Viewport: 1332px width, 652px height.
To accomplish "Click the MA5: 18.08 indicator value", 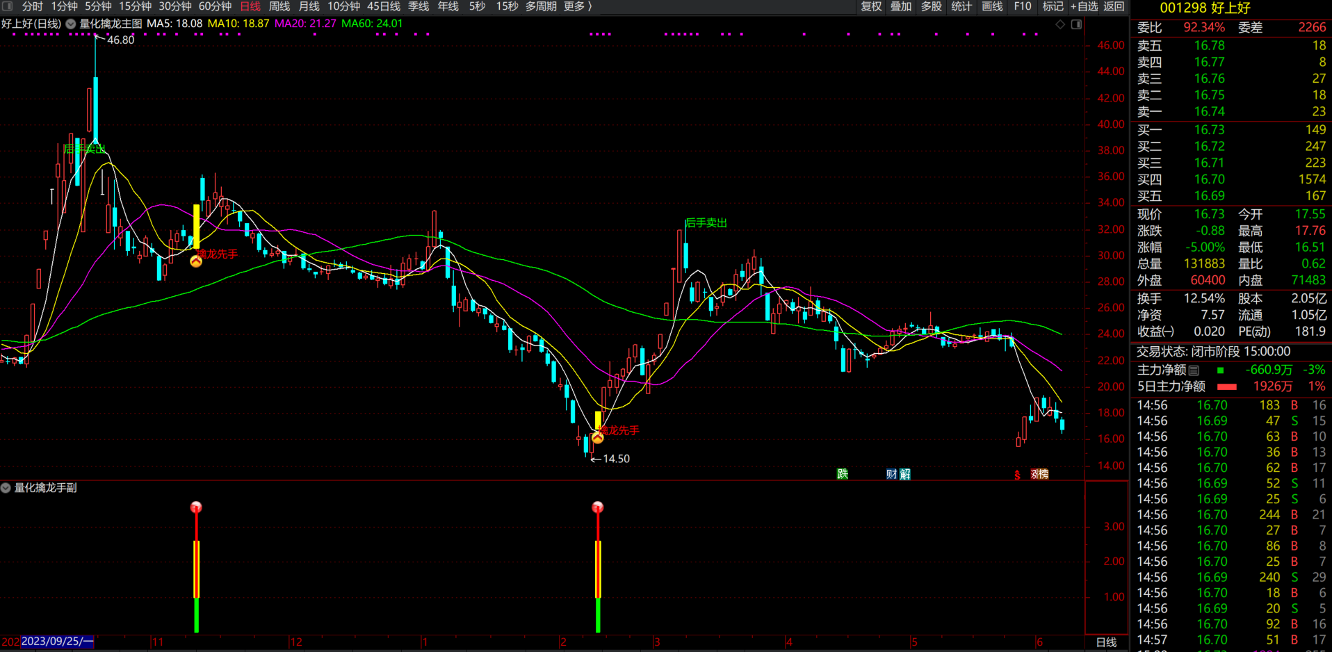I will (174, 24).
